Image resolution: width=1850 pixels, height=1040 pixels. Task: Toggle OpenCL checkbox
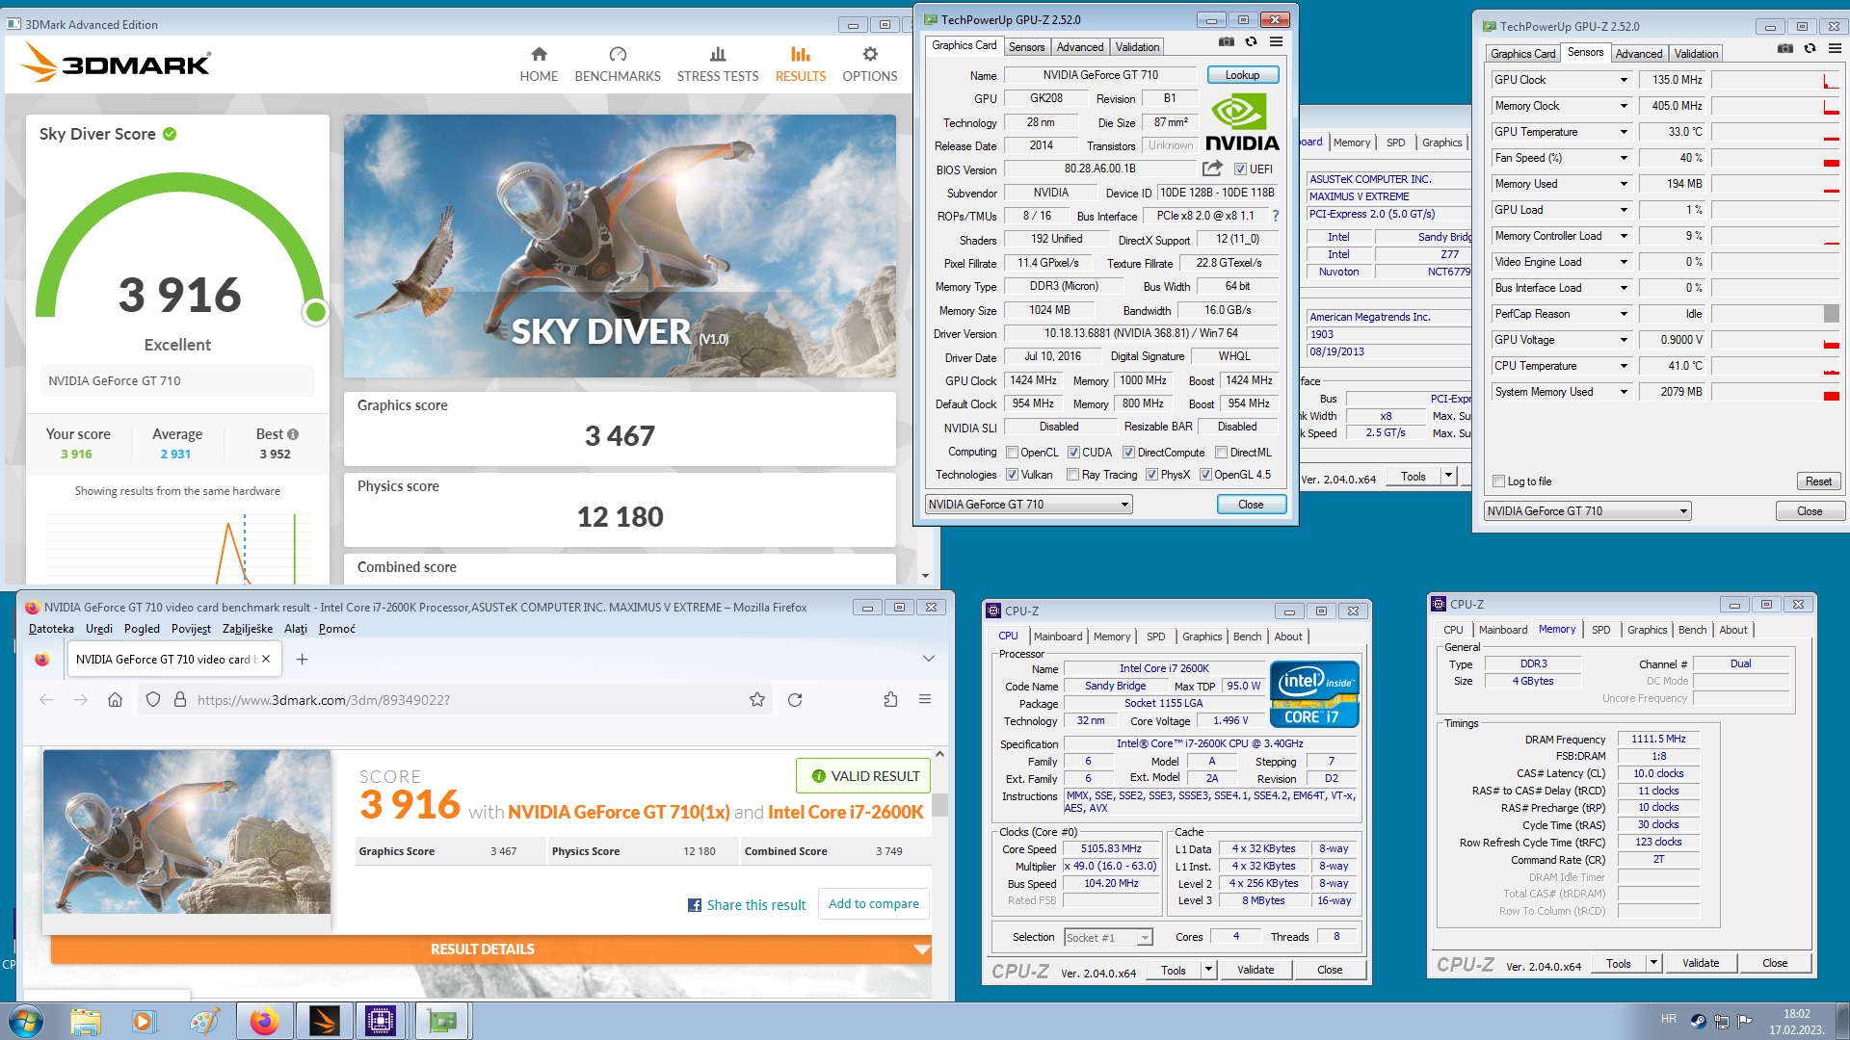point(1012,453)
